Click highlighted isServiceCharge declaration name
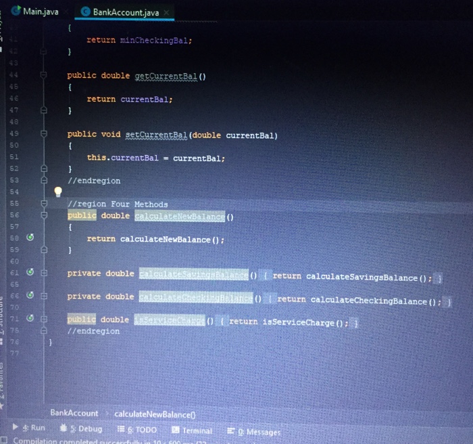This screenshot has width=473, height=444. coord(170,320)
